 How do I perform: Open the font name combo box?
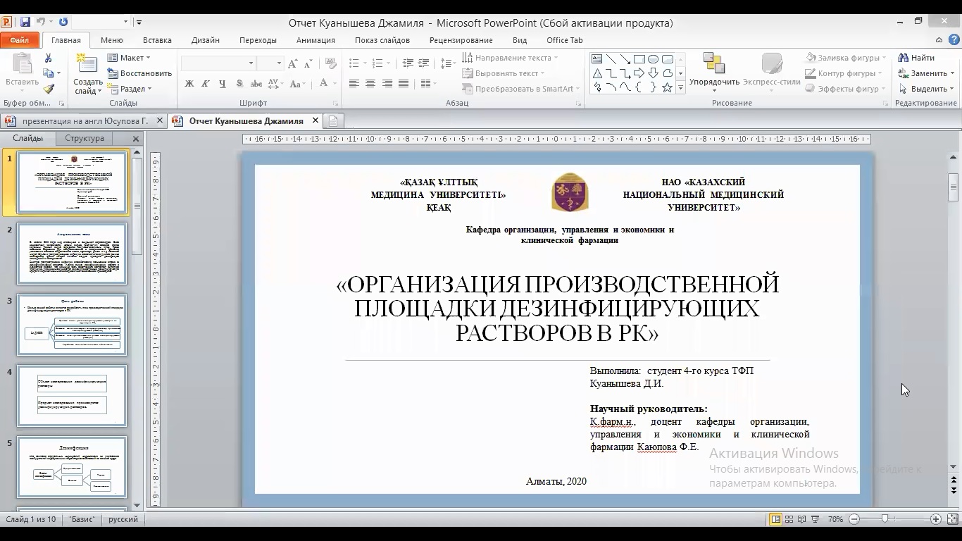pyautogui.click(x=218, y=63)
